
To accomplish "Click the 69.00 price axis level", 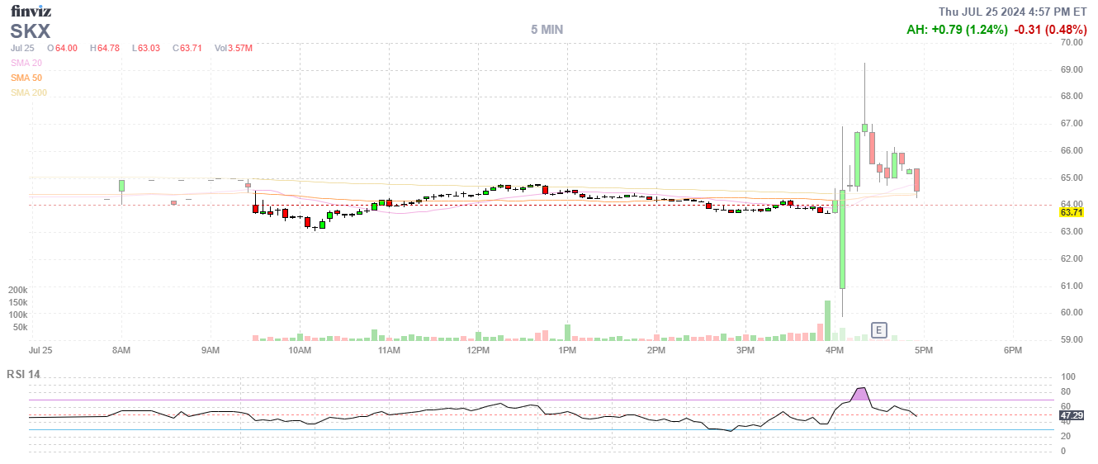I will (1072, 69).
